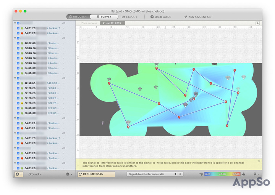Switch to the Survey mode tab
This screenshot has height=195, width=275.
pos(104,17)
